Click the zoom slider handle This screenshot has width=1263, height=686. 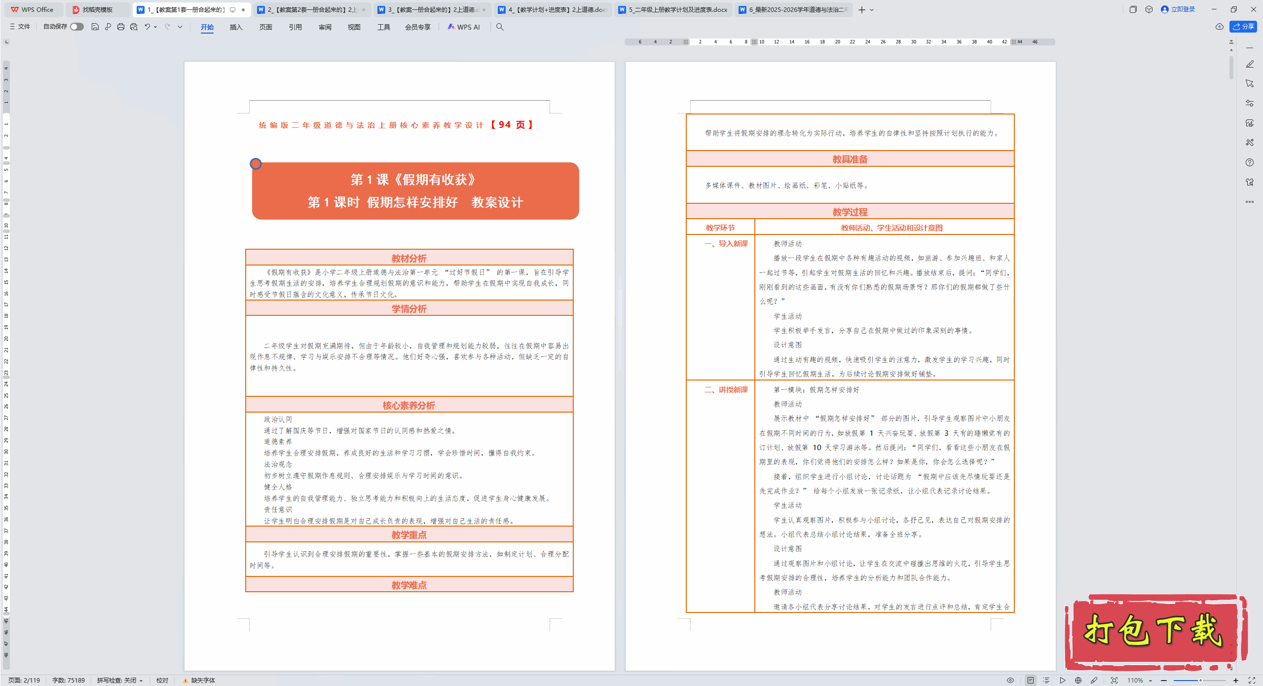[1200, 680]
